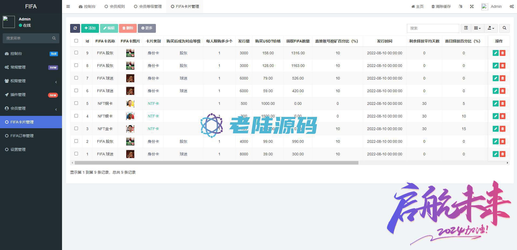Viewport: 517px width, 250px height.
Task: Delete row Id 9 with trash icon
Action: tap(502, 53)
